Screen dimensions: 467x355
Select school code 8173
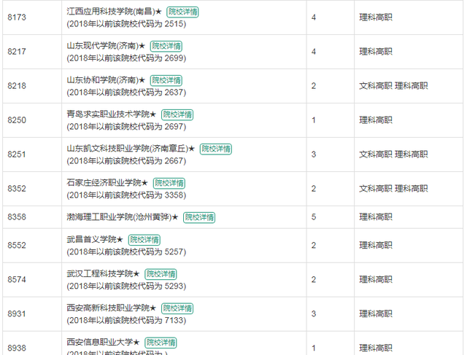pos(17,17)
